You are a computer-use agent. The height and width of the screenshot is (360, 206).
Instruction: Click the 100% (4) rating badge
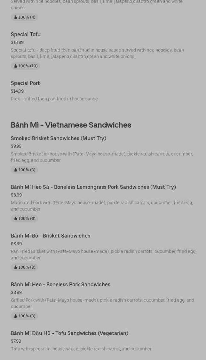pyautogui.click(x=24, y=17)
